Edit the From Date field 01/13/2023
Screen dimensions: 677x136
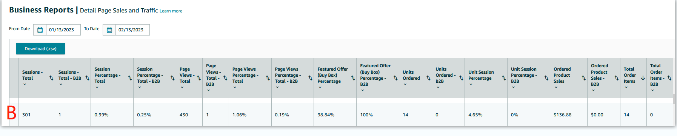[63, 30]
